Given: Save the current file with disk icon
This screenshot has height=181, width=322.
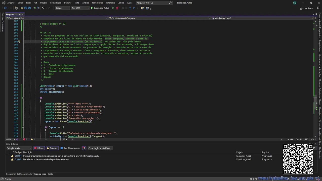Looking at the screenshot, I should pos(26,8).
